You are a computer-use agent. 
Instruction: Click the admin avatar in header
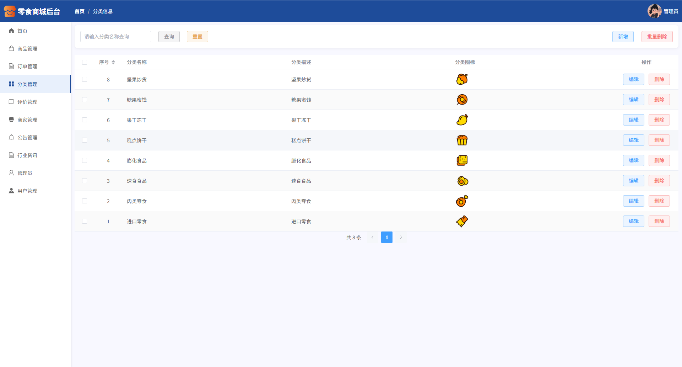pos(654,11)
